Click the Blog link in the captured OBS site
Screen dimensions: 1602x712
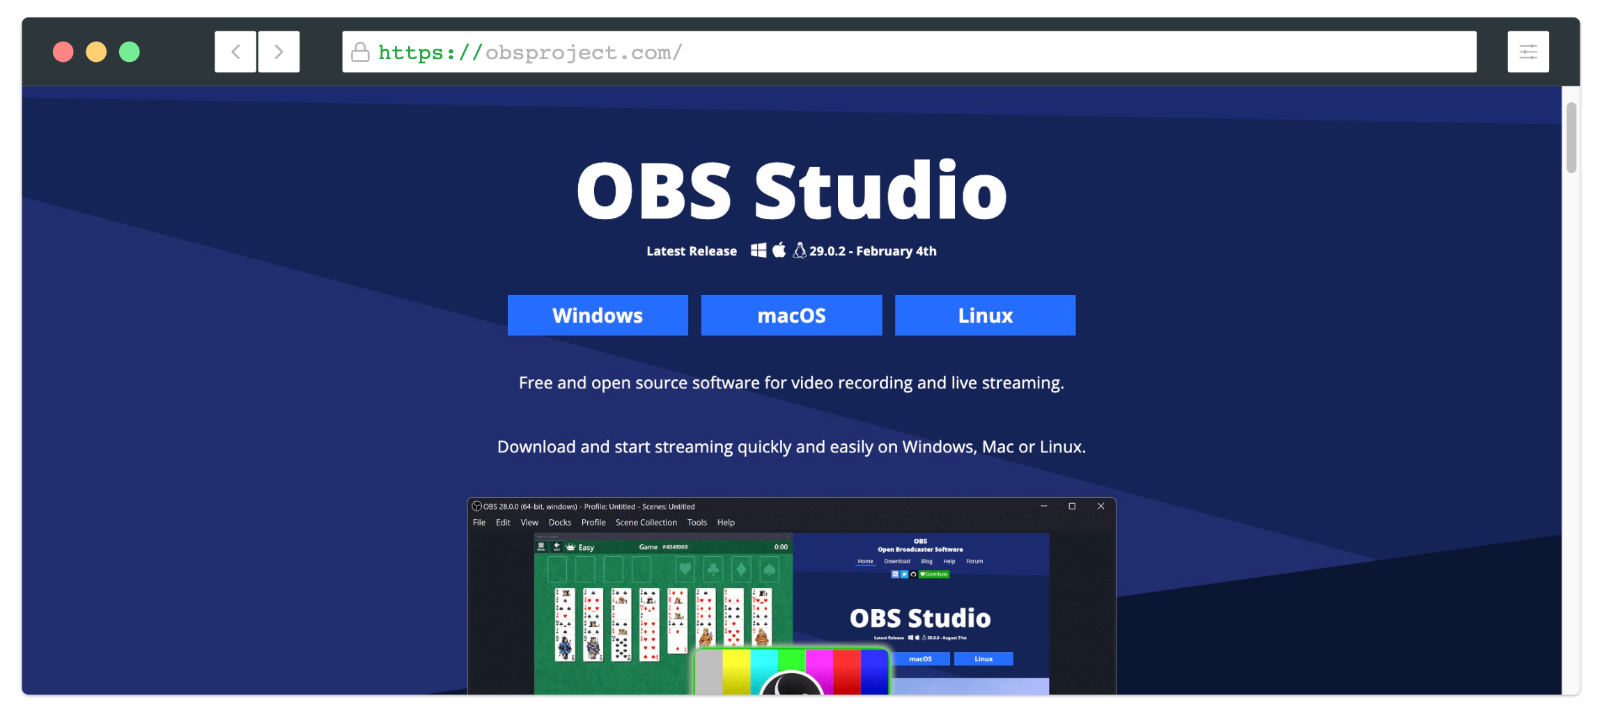[926, 561]
